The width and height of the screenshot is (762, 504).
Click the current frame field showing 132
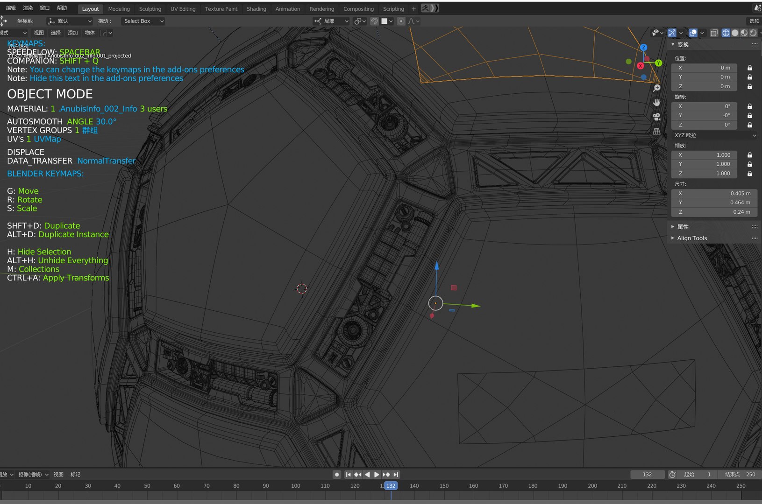coord(647,475)
